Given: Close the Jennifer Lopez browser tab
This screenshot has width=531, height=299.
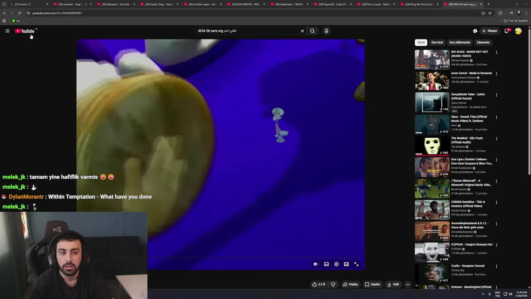Looking at the screenshot, I should click(221, 4).
